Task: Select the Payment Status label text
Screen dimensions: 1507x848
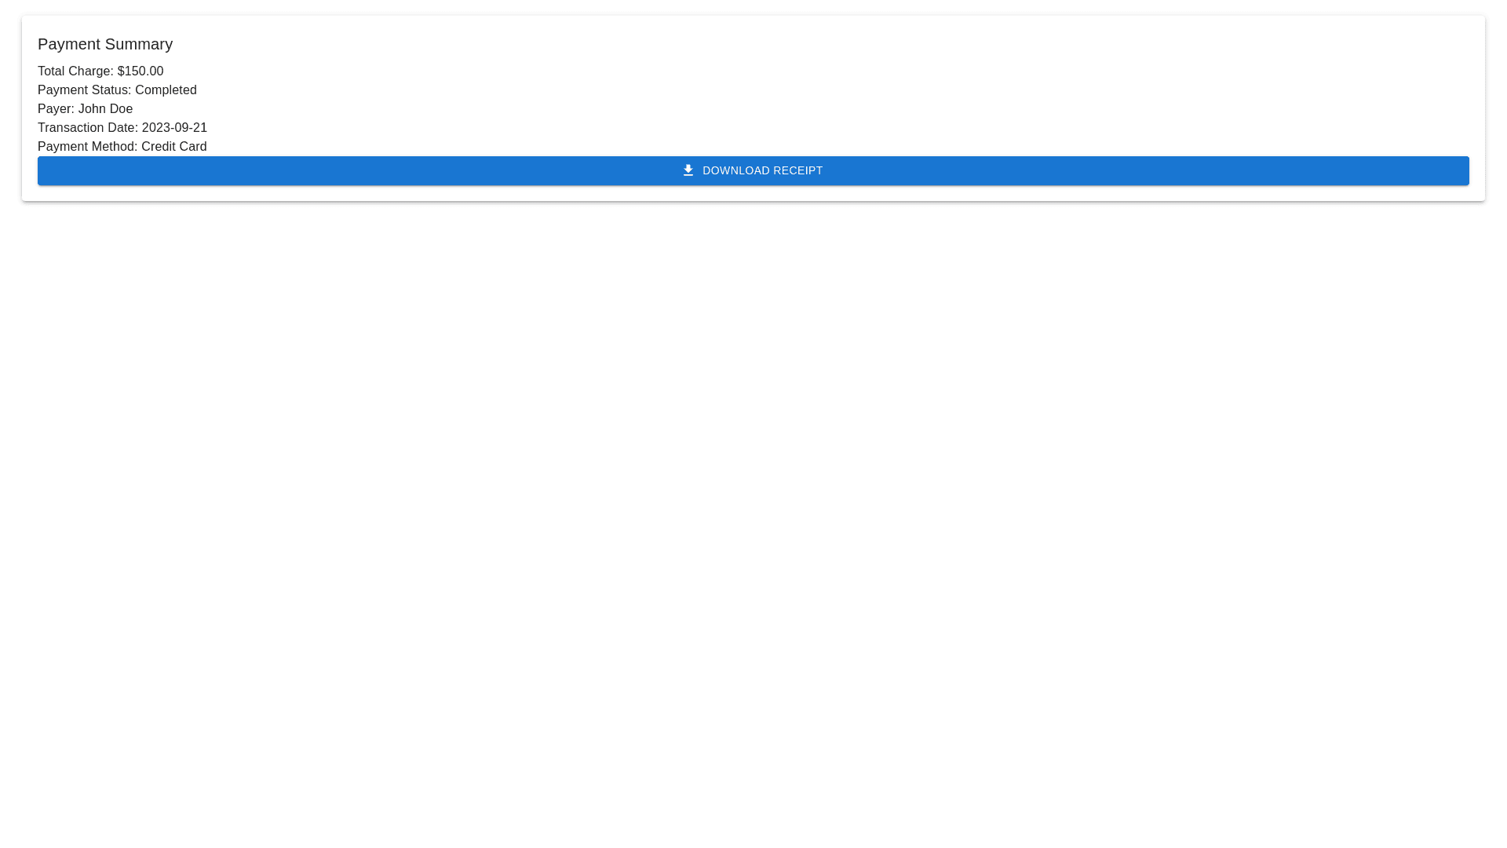Action: click(84, 90)
